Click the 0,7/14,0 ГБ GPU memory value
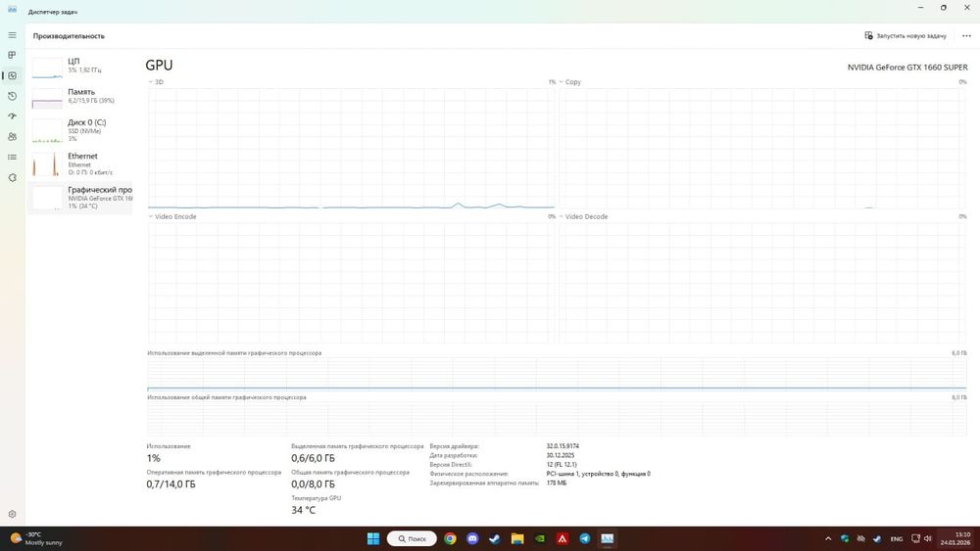Screen dimensions: 980x551 [x=171, y=484]
